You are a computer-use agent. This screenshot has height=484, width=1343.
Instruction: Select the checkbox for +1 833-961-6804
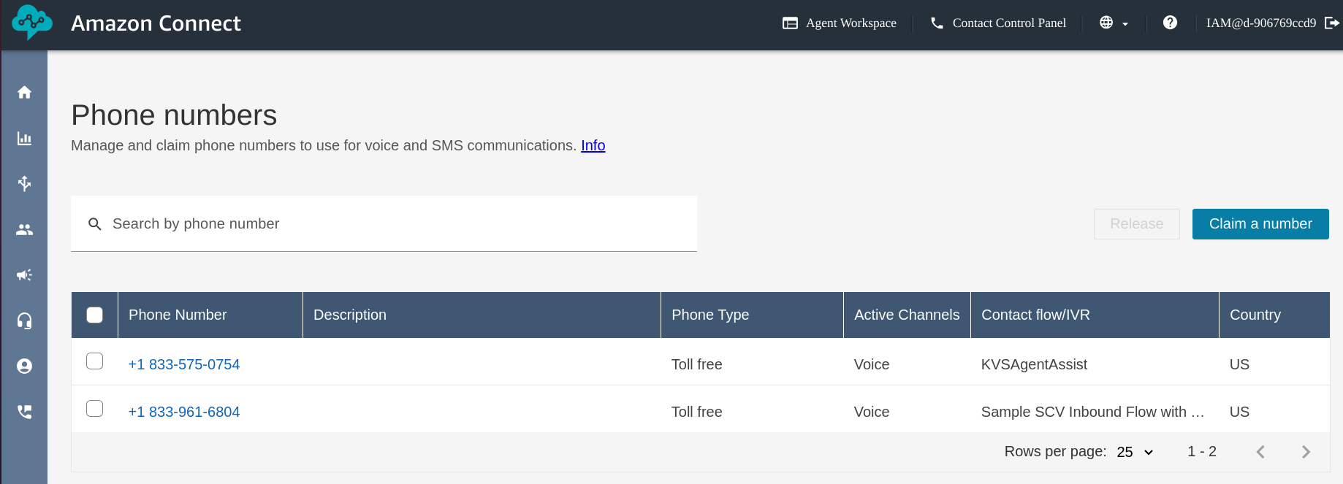pyautogui.click(x=95, y=409)
